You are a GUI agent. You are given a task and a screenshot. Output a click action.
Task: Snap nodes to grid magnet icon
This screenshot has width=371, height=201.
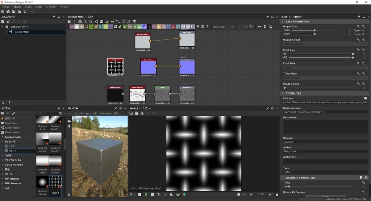270,27
